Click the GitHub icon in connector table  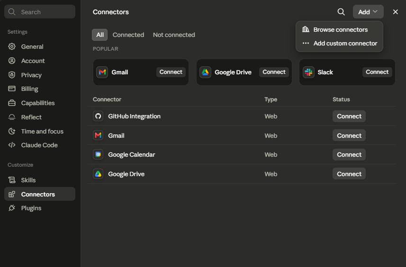point(98,116)
